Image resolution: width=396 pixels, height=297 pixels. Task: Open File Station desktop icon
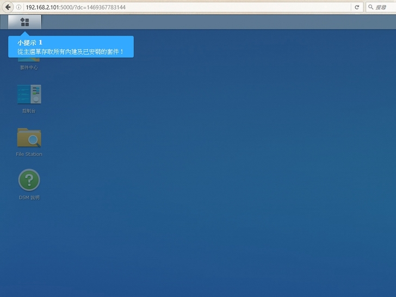[29, 138]
